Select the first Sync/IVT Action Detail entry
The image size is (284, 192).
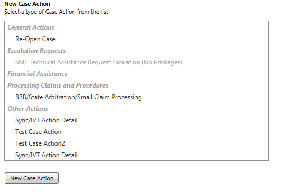pos(47,120)
